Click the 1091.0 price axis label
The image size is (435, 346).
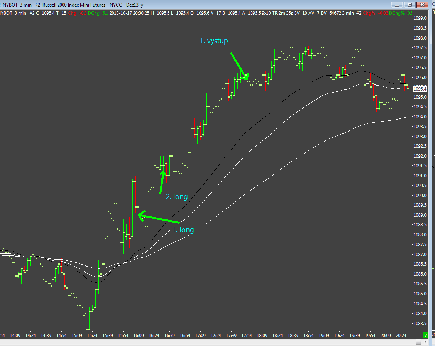point(420,176)
